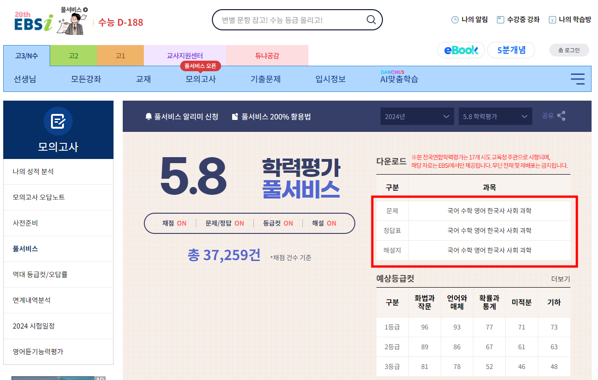Open 나의 학습방 icon
Screen dimensions: 598x380
pyautogui.click(x=550, y=20)
